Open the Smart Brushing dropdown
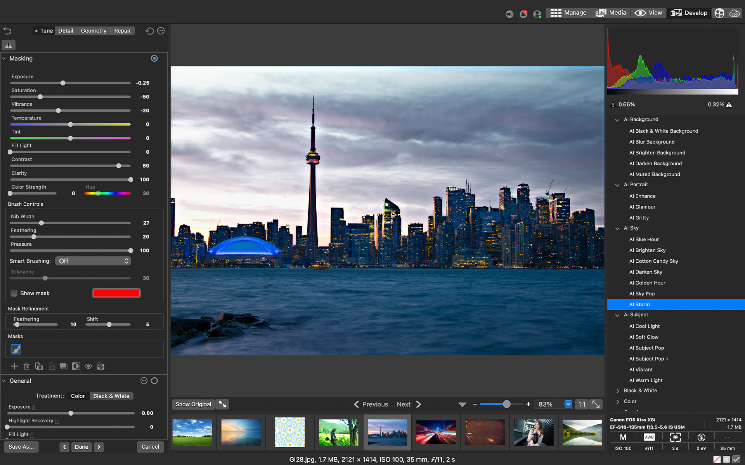 tap(93, 261)
